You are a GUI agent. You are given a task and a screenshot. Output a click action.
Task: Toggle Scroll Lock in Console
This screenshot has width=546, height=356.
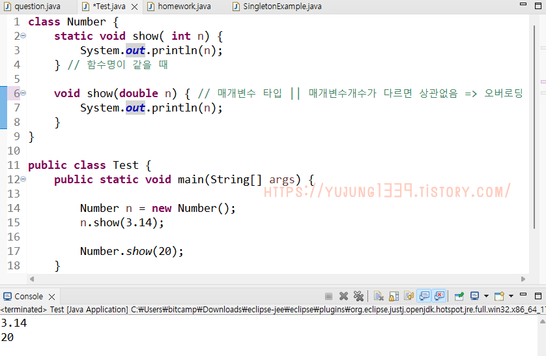coord(394,297)
